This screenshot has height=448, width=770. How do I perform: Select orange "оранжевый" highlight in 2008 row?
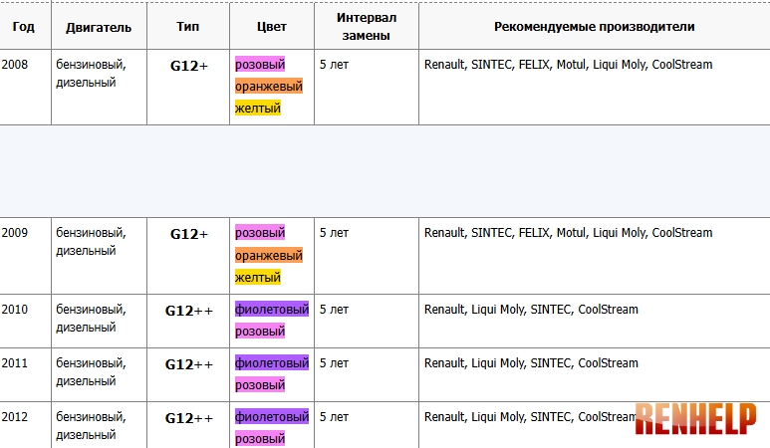269,87
